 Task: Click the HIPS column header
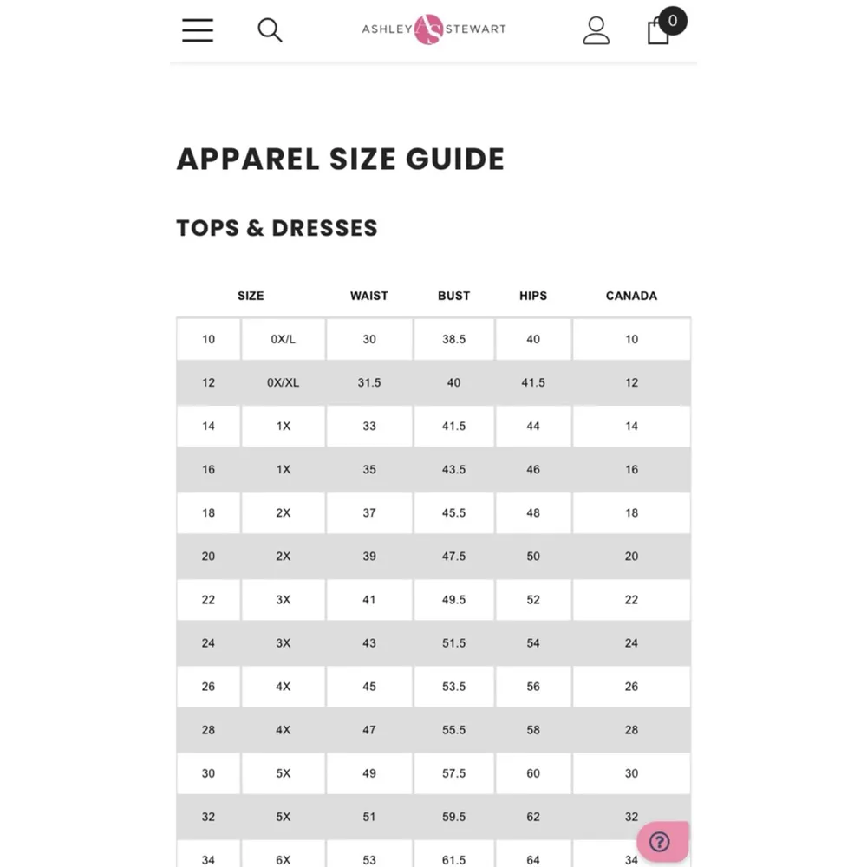coord(533,296)
